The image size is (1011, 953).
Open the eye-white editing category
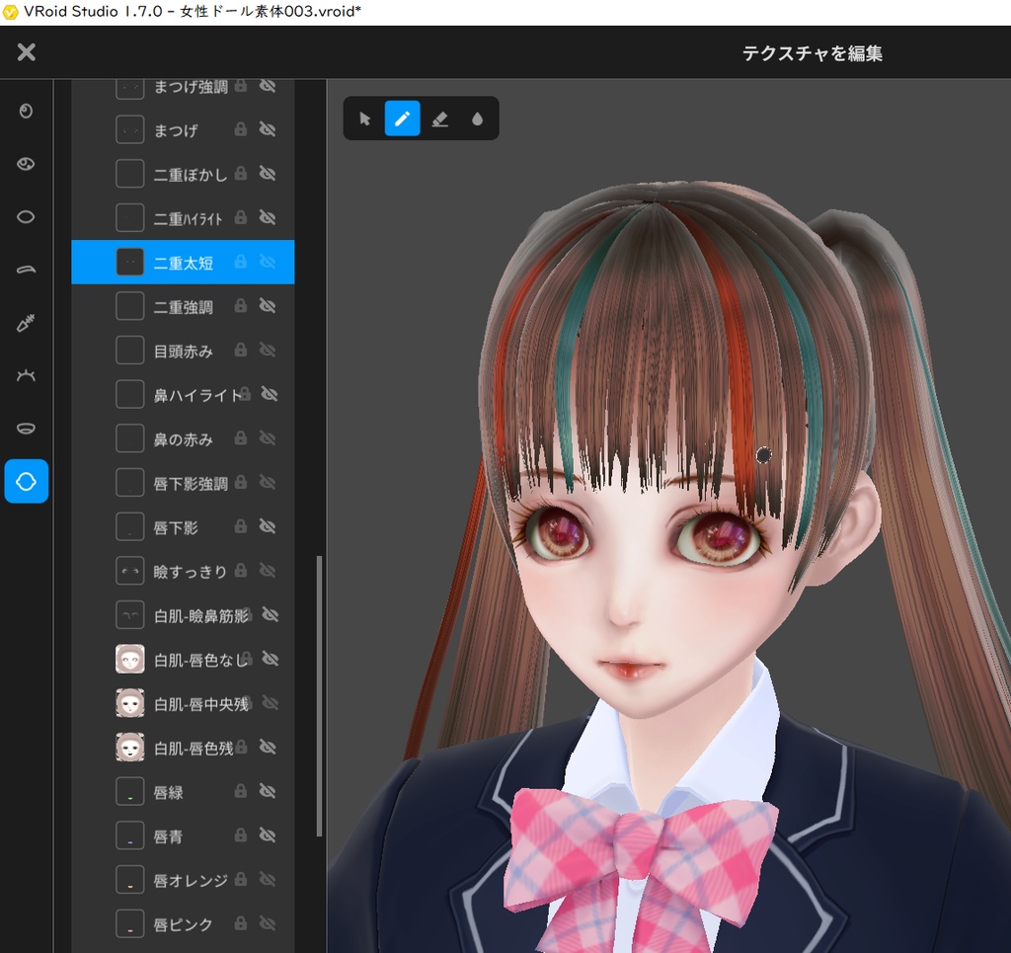coord(26,216)
